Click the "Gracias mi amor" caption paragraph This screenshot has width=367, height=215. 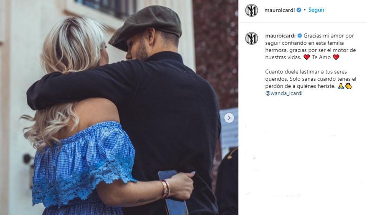311,47
